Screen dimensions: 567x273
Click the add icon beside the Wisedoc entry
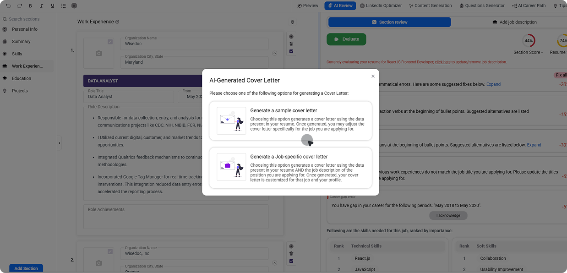291,37
